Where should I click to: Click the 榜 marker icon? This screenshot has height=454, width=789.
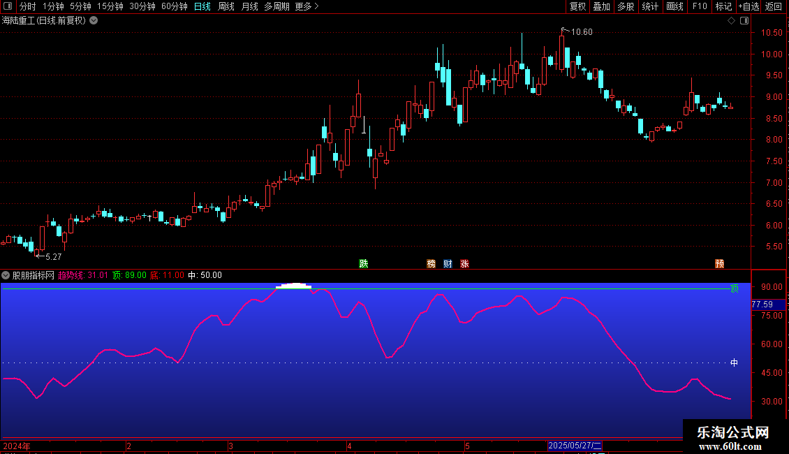pyautogui.click(x=432, y=264)
